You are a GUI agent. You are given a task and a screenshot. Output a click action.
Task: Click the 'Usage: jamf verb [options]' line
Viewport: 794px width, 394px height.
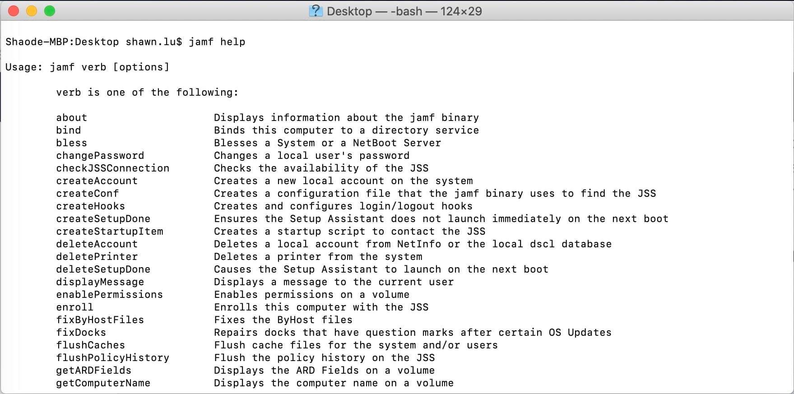pyautogui.click(x=87, y=67)
